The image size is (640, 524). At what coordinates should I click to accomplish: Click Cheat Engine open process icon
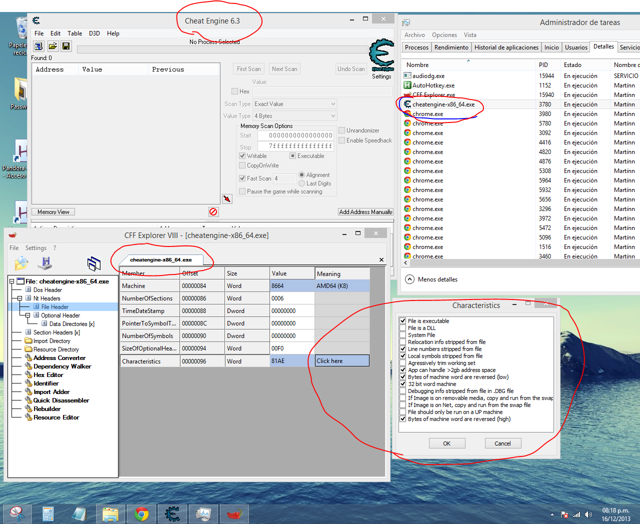(x=38, y=46)
